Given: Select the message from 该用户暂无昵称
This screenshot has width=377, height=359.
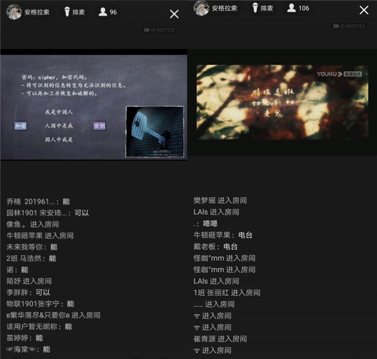Looking at the screenshot, I should point(39,327).
